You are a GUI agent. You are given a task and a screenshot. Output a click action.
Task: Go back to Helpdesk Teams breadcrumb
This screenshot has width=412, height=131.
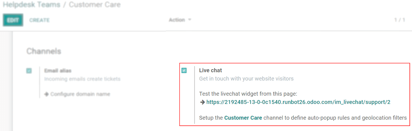31,5
